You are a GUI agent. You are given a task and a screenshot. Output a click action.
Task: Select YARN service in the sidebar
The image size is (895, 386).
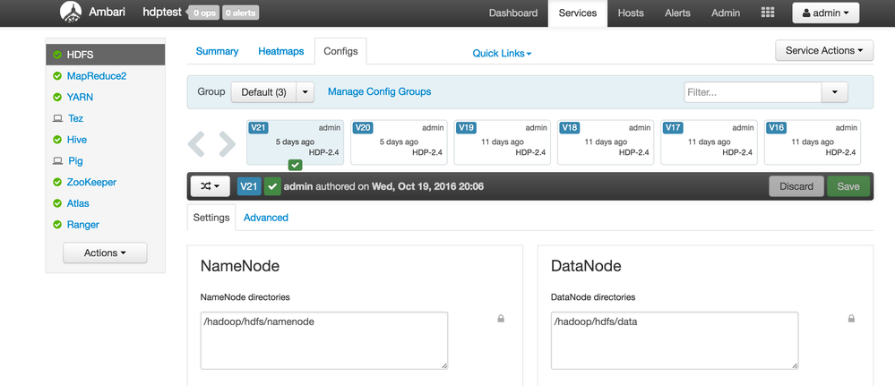pyautogui.click(x=80, y=98)
